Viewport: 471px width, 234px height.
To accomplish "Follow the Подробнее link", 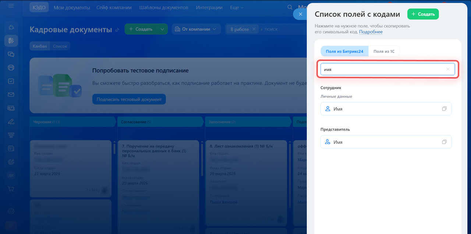I will (x=371, y=32).
